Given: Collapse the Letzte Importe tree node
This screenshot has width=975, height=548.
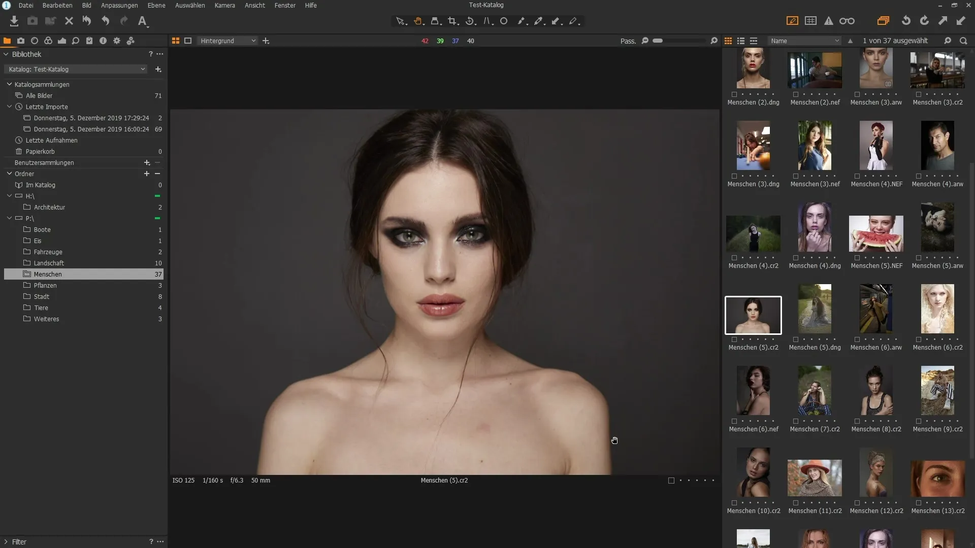Looking at the screenshot, I should 9,107.
